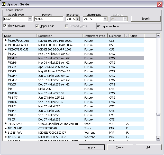Sort by the Exchange column header
The height and width of the screenshot is (155, 164).
click(x=116, y=36)
